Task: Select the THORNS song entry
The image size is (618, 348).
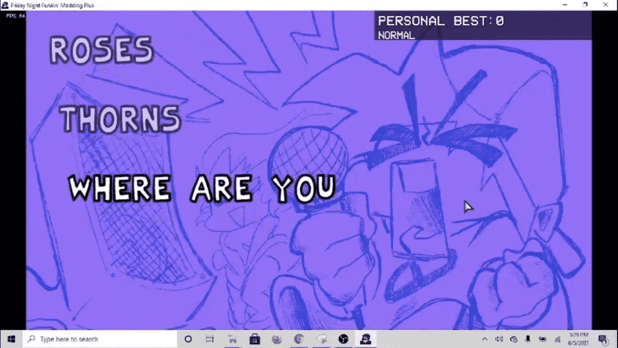Action: click(x=122, y=119)
